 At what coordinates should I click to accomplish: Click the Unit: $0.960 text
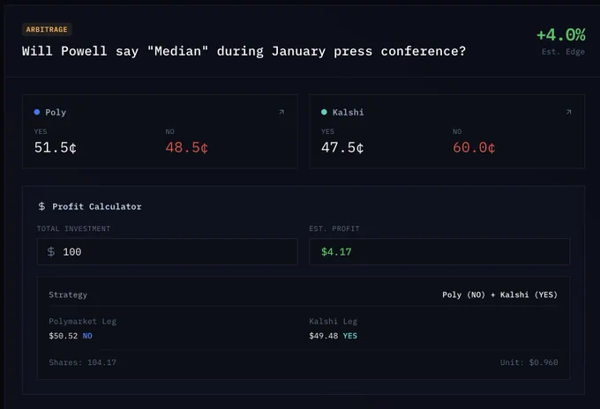click(x=529, y=362)
